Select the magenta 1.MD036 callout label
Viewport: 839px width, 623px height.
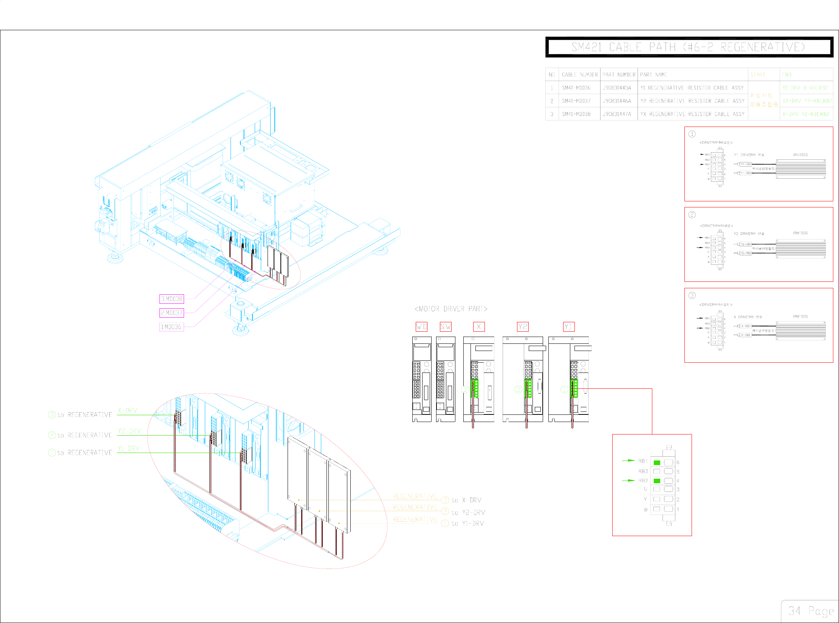[x=172, y=327]
